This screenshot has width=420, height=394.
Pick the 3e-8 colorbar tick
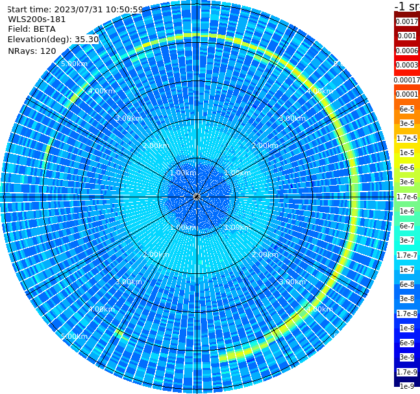point(407,299)
